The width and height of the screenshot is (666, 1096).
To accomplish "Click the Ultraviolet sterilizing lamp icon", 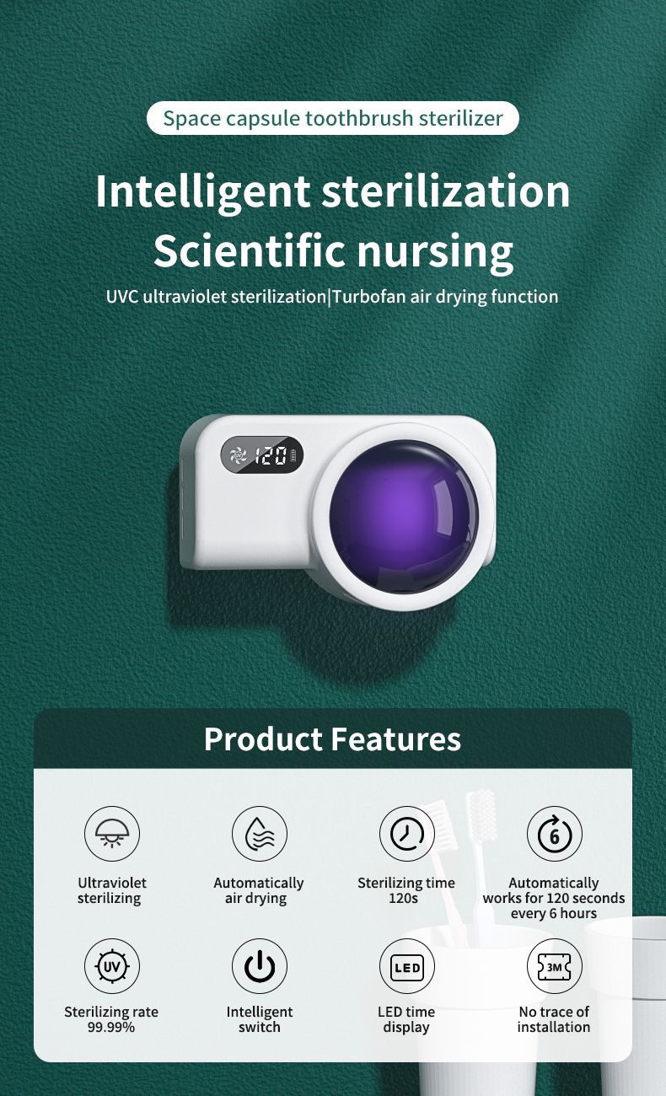I will pyautogui.click(x=112, y=834).
